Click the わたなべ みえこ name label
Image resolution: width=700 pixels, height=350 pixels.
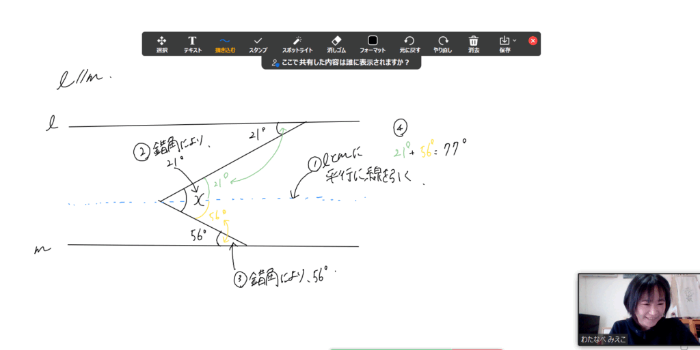click(x=604, y=339)
